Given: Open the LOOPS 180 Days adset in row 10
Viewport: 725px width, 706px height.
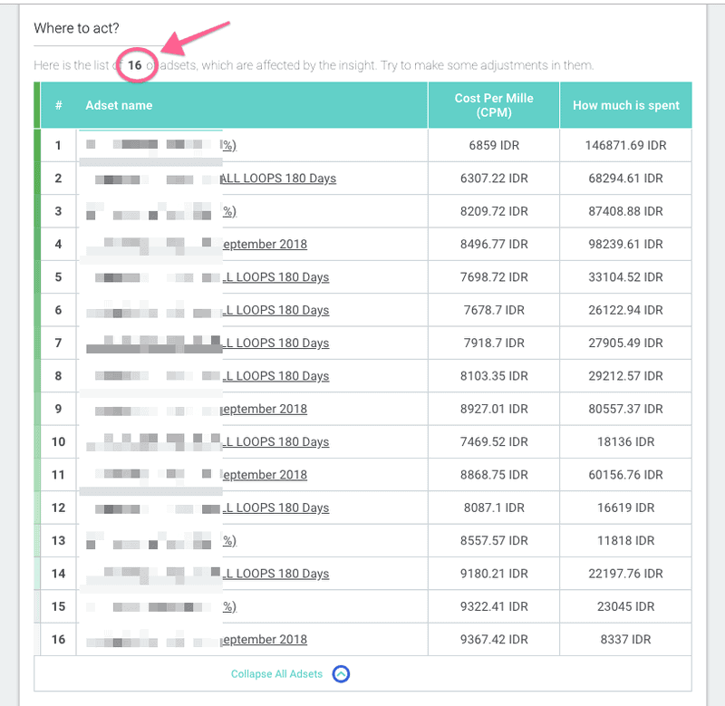Looking at the screenshot, I should pos(275,441).
